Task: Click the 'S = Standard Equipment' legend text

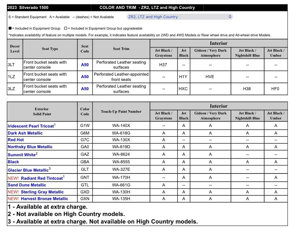Action: click(27, 17)
